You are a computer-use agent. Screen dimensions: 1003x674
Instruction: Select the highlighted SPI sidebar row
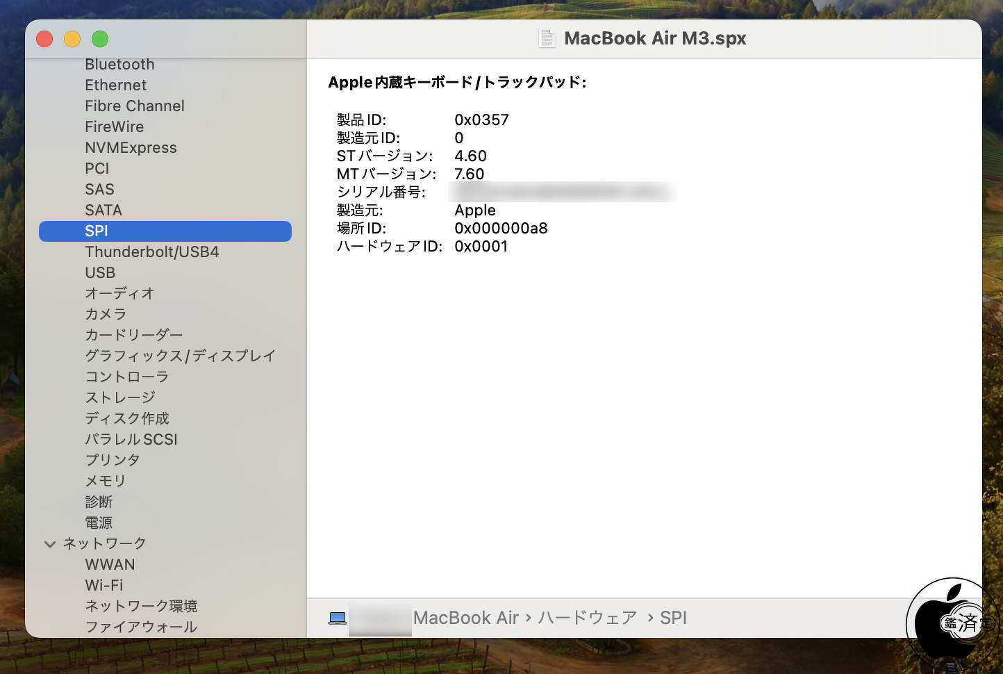pos(165,231)
